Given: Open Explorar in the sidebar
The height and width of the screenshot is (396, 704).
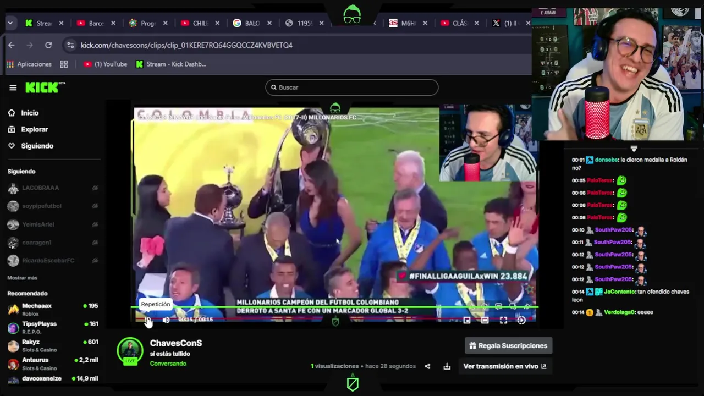Looking at the screenshot, I should coord(35,129).
